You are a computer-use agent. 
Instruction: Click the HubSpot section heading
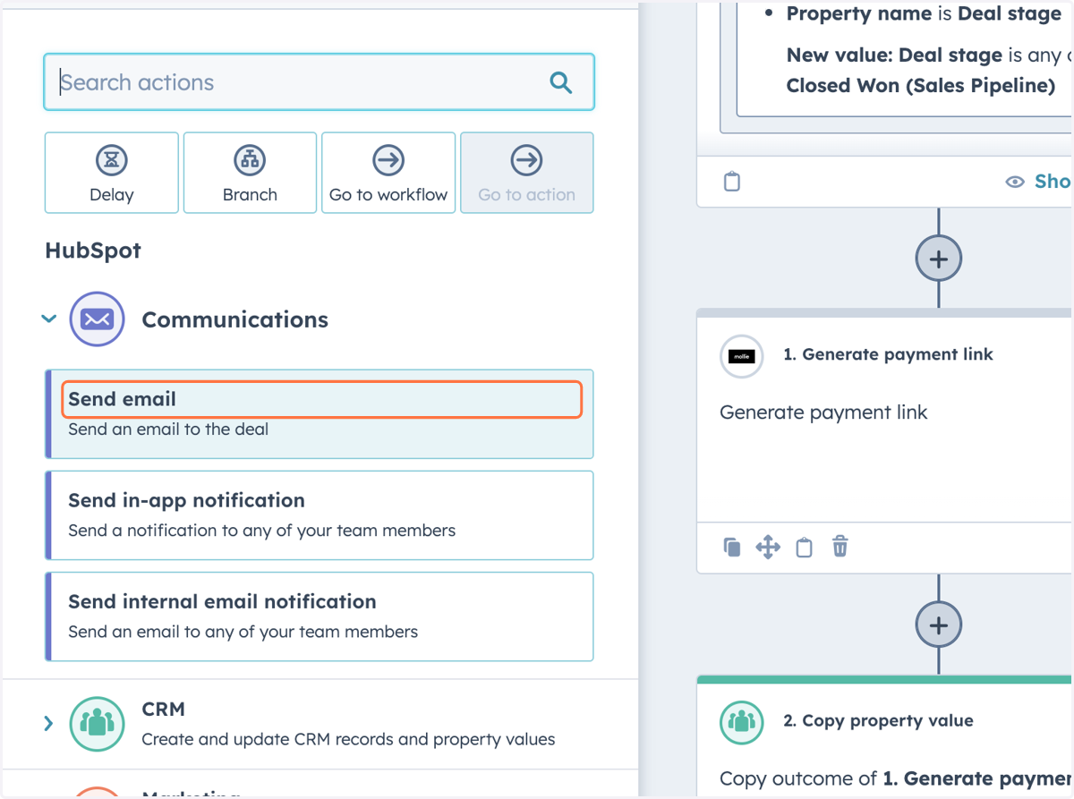coord(93,251)
